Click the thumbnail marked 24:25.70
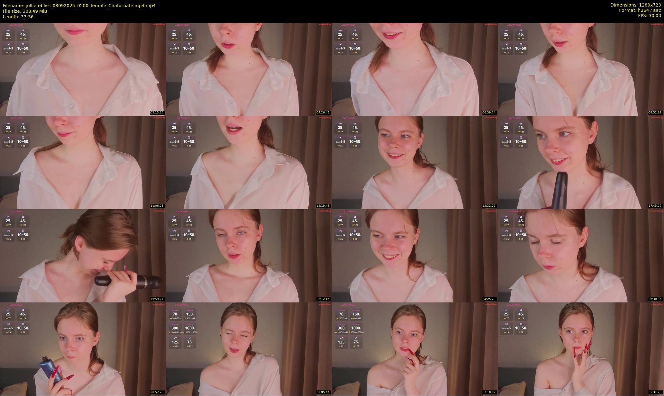 tap(415, 256)
